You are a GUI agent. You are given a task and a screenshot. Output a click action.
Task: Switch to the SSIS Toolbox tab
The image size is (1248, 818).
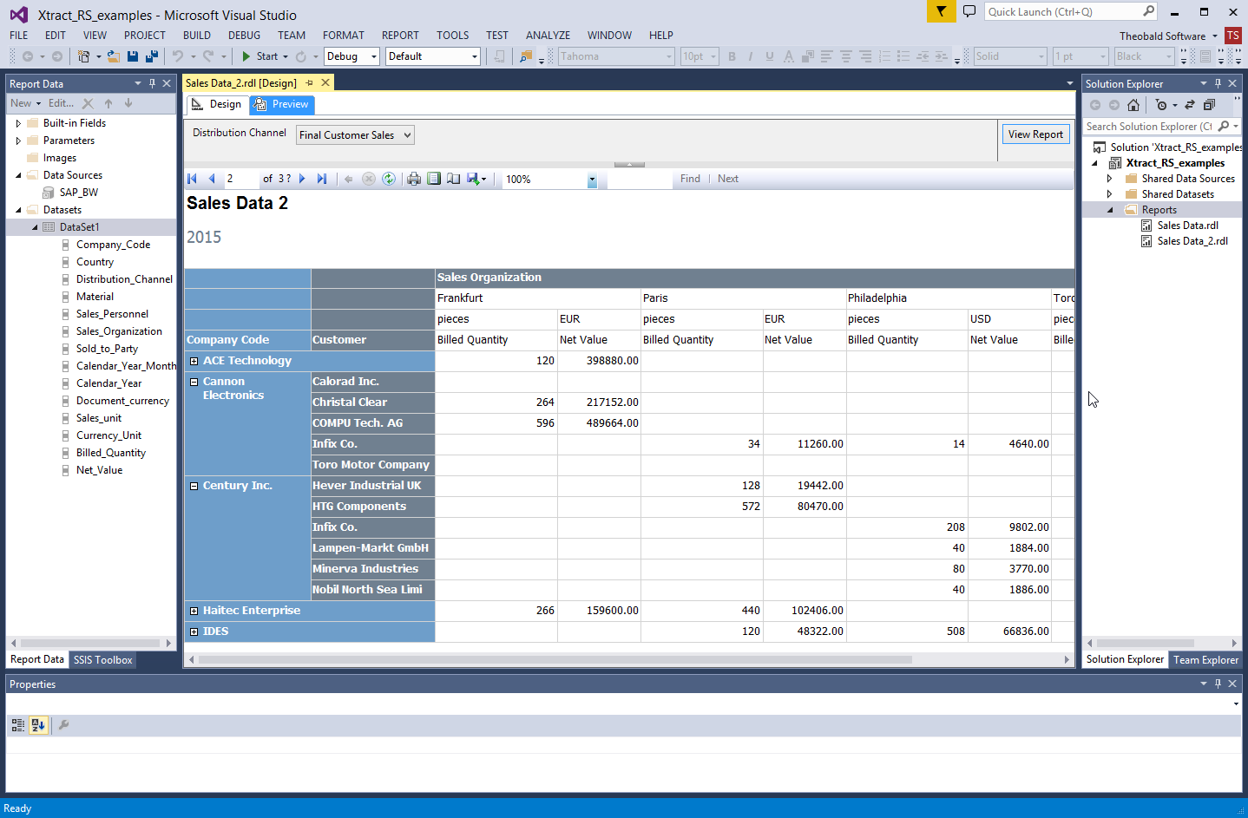103,660
